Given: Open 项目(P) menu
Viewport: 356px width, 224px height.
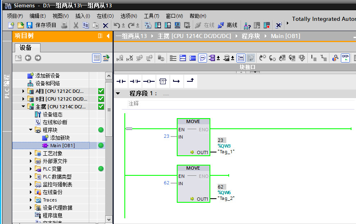Looking at the screenshot, I should (15, 16).
